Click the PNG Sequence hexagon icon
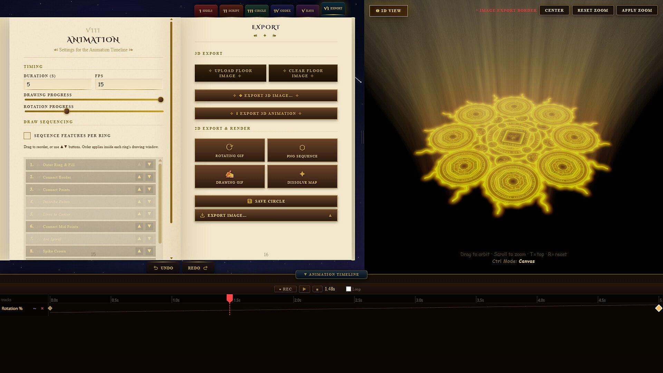Image resolution: width=663 pixels, height=373 pixels. coord(302,147)
